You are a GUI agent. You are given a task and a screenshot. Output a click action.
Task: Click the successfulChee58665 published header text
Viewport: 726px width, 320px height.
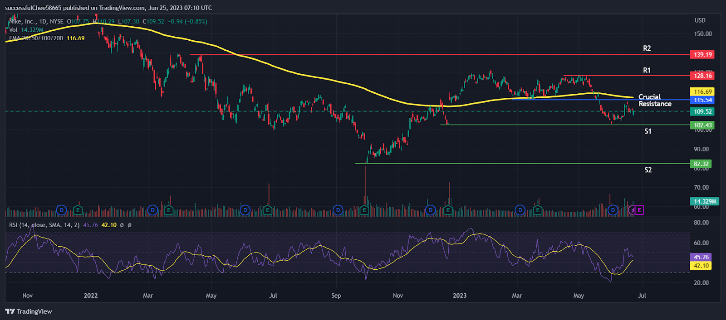(x=108, y=8)
